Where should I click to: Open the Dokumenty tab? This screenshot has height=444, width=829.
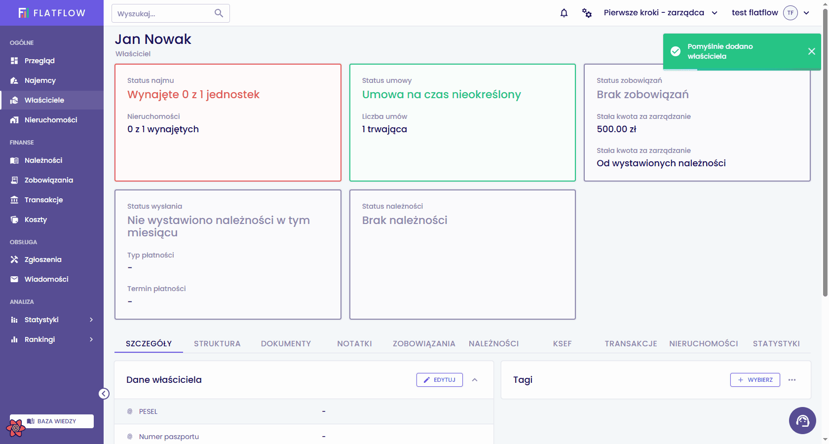tap(286, 343)
